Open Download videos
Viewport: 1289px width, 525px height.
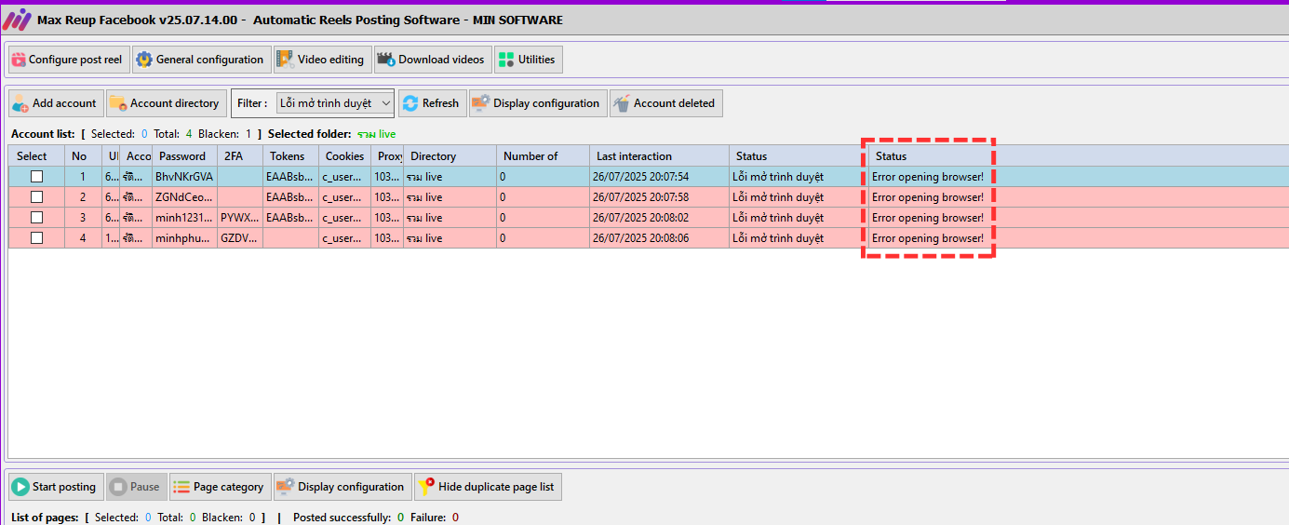(432, 60)
